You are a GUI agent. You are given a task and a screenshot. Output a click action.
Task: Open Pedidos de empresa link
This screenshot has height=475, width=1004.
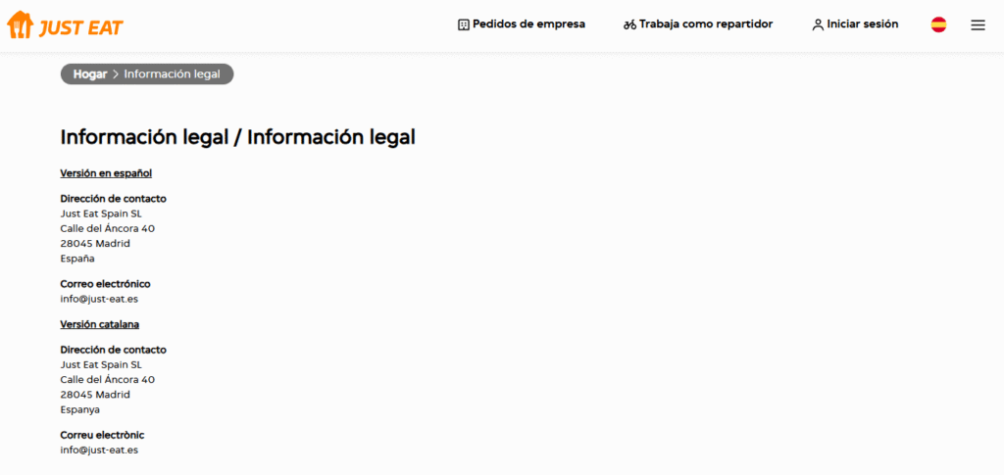pos(522,24)
